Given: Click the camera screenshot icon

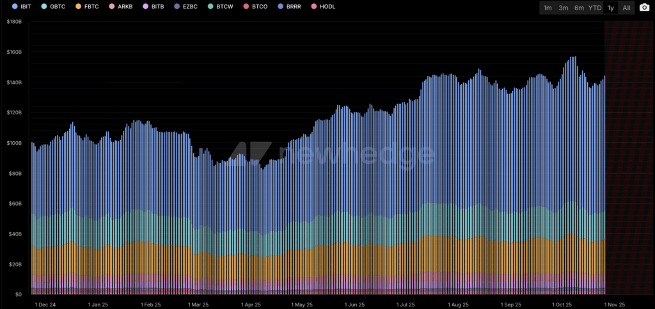Looking at the screenshot, I should (645, 8).
